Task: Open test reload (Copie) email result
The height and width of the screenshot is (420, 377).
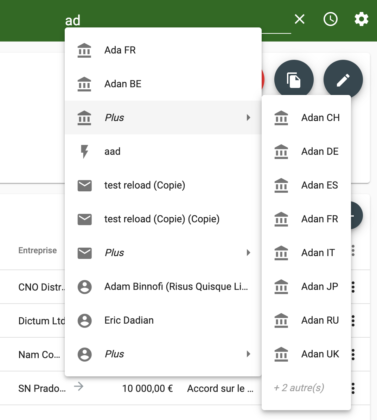Action: 163,185
